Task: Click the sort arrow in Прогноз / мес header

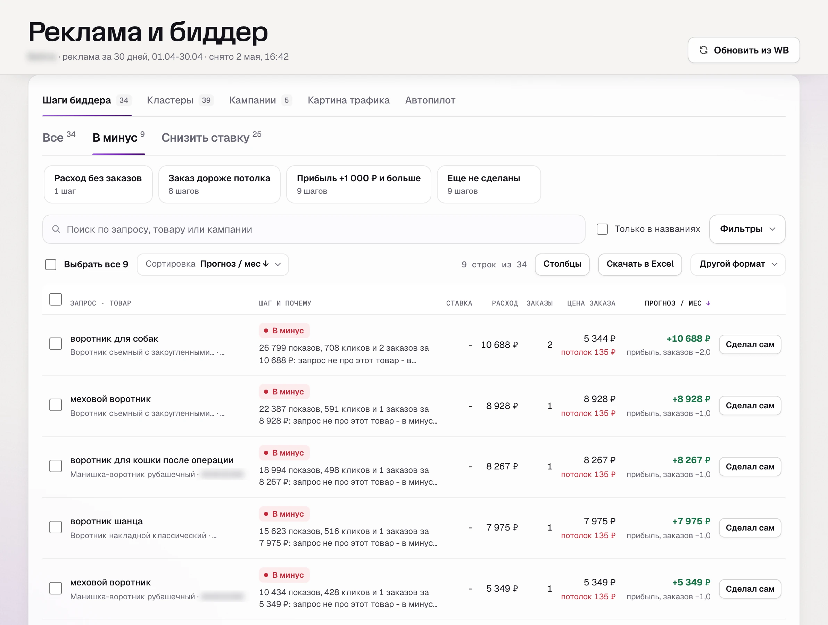Action: pos(708,303)
